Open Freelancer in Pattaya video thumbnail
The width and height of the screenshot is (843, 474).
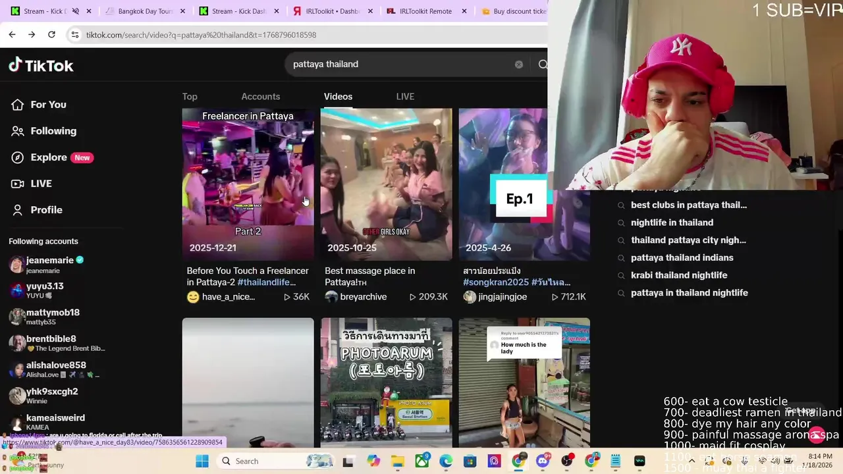click(x=248, y=184)
